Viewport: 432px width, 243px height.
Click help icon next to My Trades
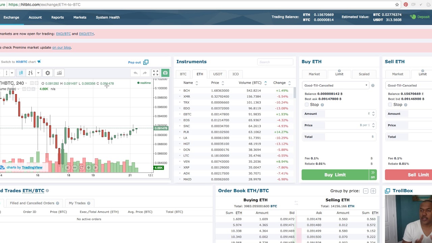click(x=88, y=203)
